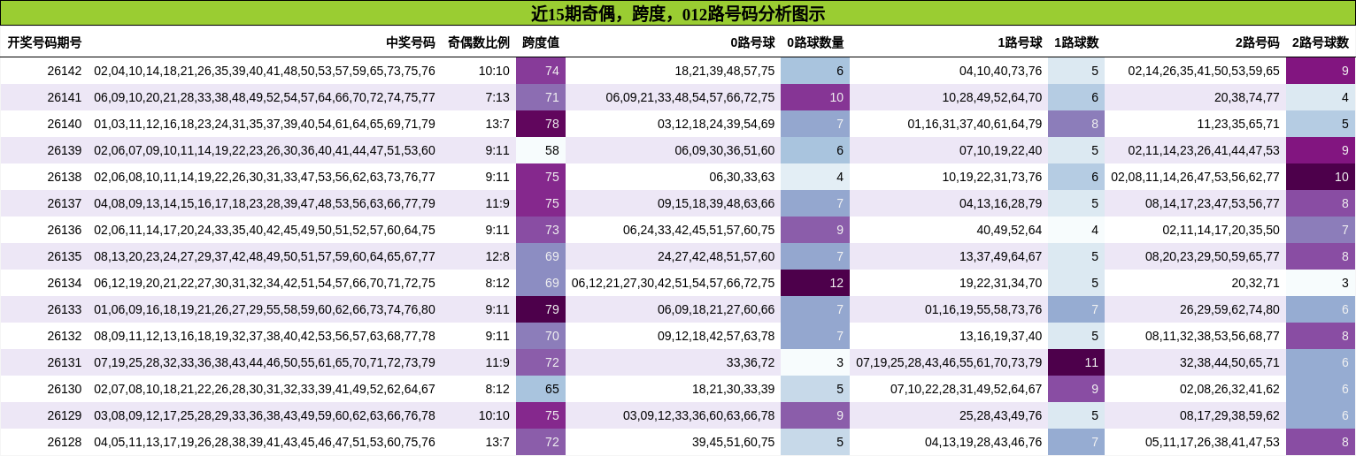Screen dimensions: 1356x456
Task: Click 1路 numbers 04,10,40,73,76
Action: point(1001,71)
